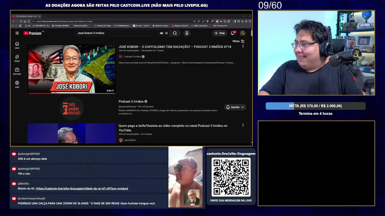The image size is (385, 216).
Task: Click the castcoin.live black-do-al link in chat
Action: coord(82,188)
